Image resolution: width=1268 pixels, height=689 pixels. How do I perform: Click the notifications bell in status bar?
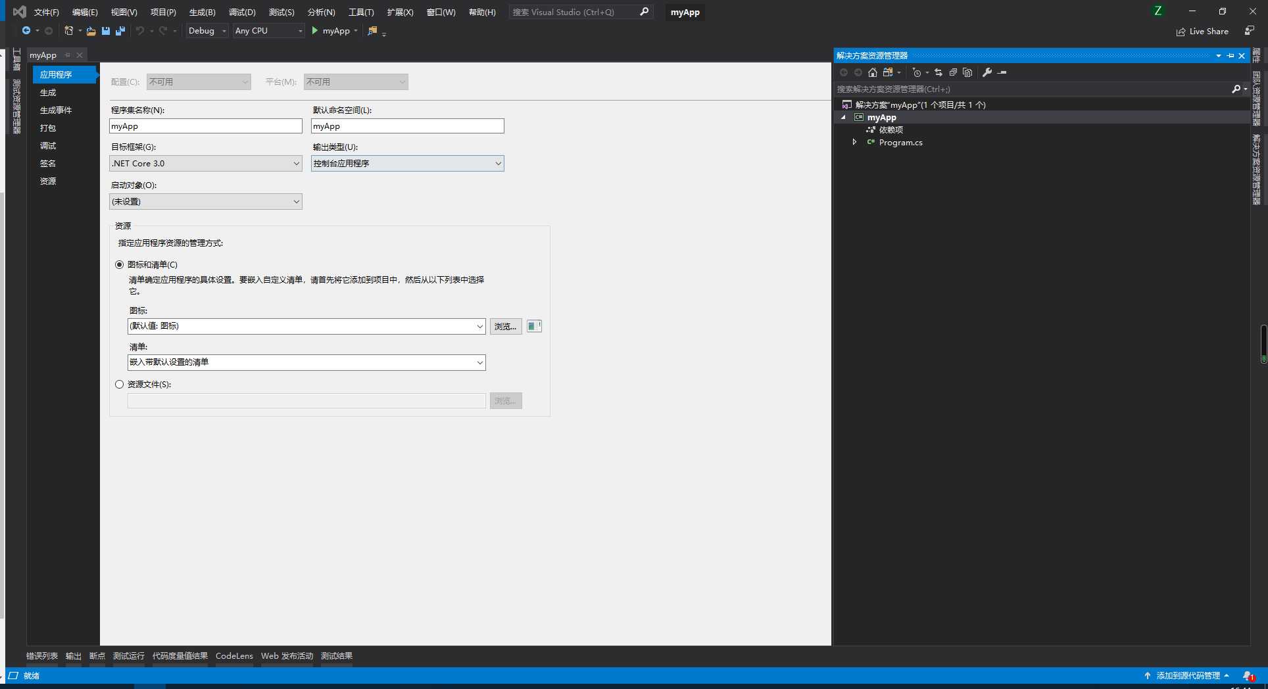tap(1248, 676)
